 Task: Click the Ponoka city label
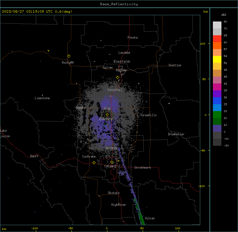[133, 37]
